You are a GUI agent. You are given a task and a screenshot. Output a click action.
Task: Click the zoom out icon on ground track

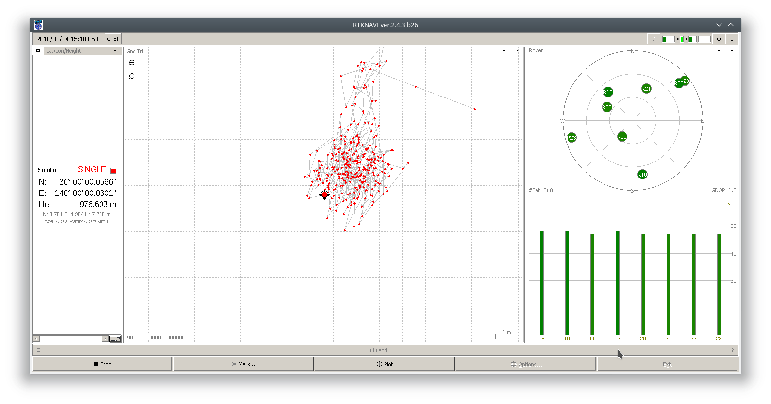point(132,76)
